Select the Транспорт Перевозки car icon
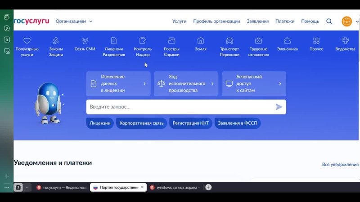Image resolution: width=360 pixels, height=202 pixels. click(x=229, y=41)
